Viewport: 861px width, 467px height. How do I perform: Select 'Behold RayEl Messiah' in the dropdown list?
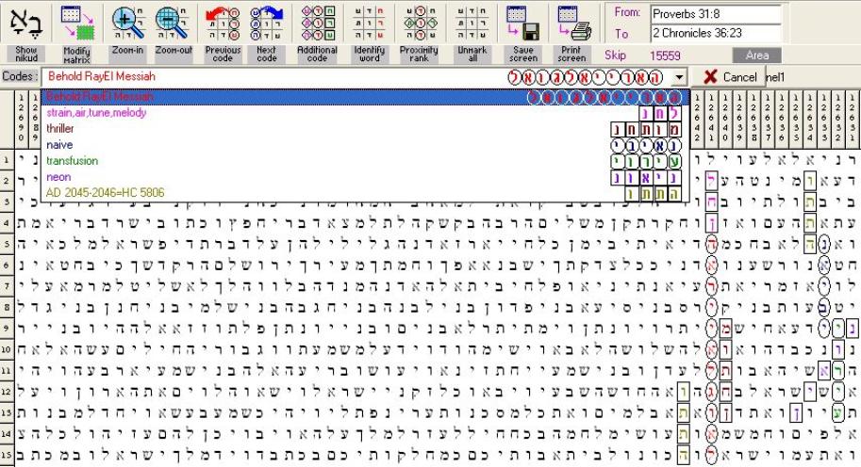[363, 97]
